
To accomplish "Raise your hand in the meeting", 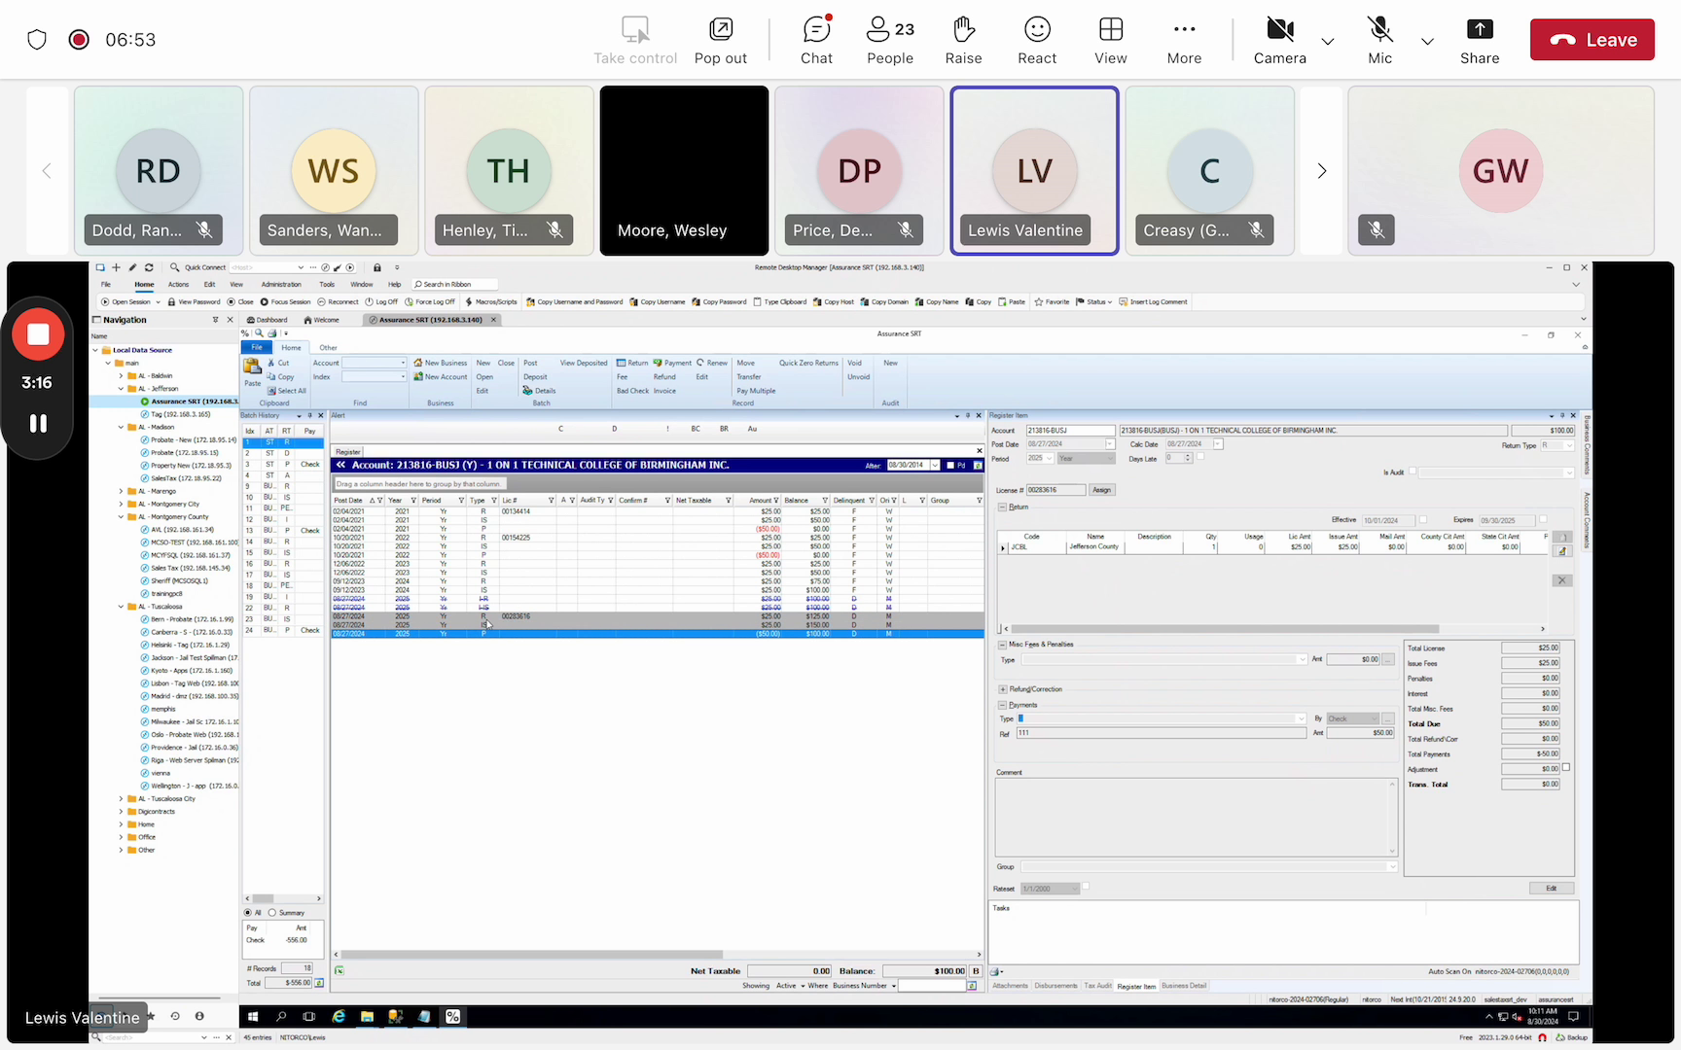I will 963,40.
